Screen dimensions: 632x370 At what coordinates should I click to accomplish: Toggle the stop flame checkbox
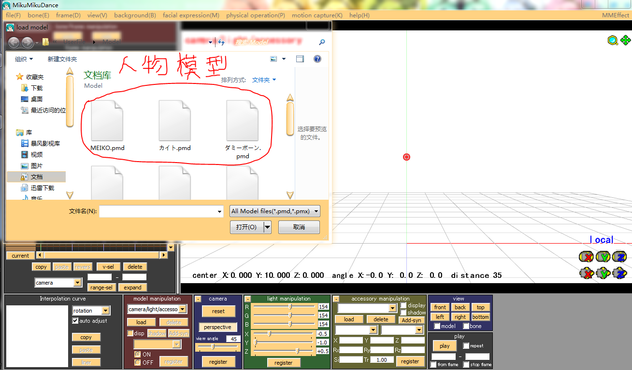(466, 365)
